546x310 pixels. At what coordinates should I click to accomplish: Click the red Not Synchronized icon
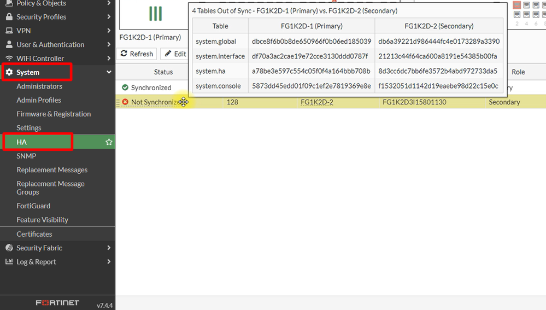125,102
